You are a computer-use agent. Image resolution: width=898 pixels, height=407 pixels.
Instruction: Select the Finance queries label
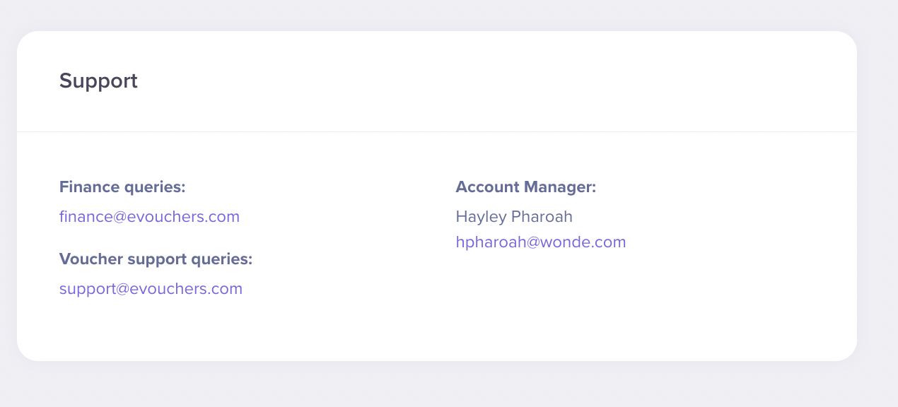click(122, 187)
